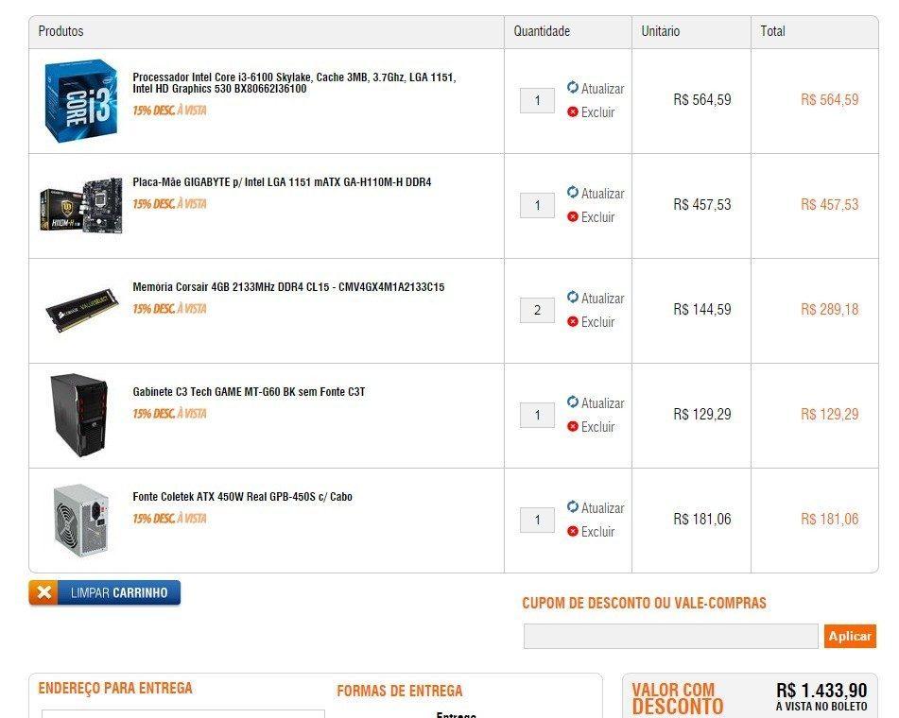Screen dimensions: 899x718
Task: Open the Intel Core i3-6100 product link
Action: click(294, 82)
